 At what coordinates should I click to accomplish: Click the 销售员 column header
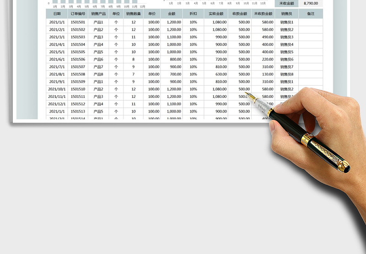(x=287, y=14)
